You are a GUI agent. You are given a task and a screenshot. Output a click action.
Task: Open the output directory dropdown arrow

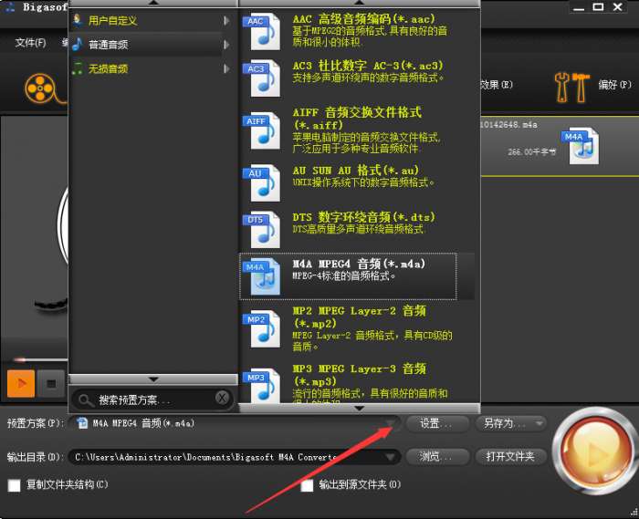391,457
